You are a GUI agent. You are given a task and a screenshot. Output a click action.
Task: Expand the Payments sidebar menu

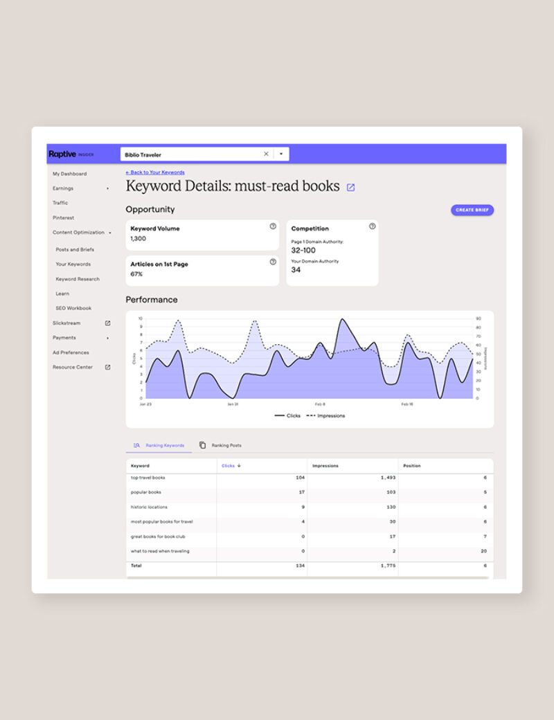pos(107,338)
